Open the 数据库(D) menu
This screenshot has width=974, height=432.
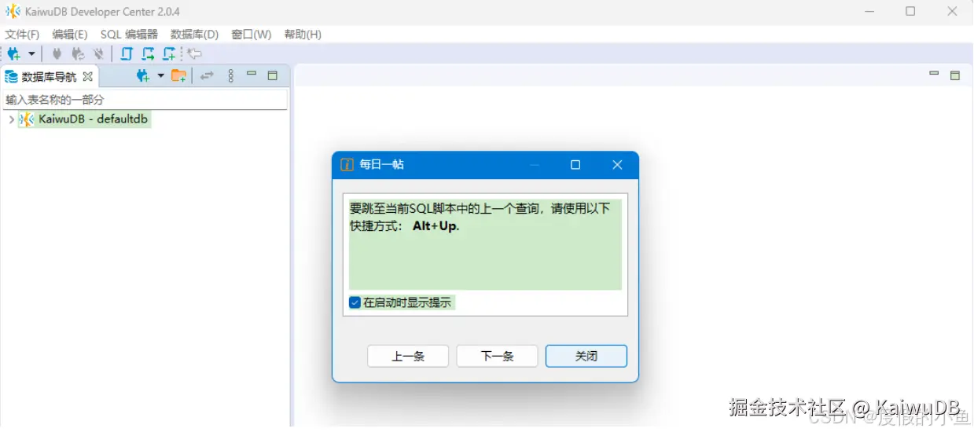click(x=194, y=35)
